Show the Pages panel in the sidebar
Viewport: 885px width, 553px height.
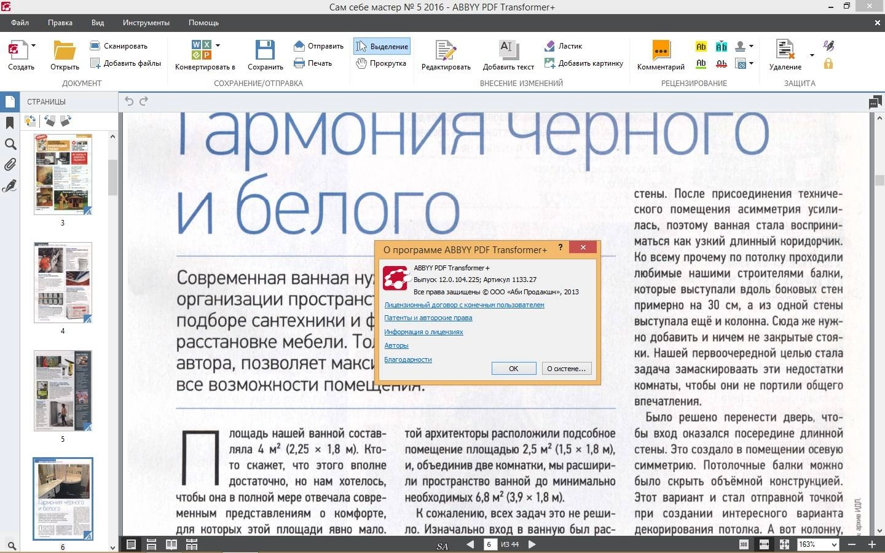tap(10, 101)
